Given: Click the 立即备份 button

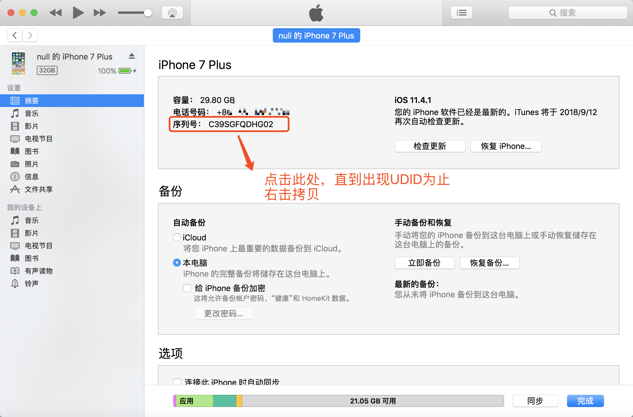Looking at the screenshot, I should (x=424, y=263).
